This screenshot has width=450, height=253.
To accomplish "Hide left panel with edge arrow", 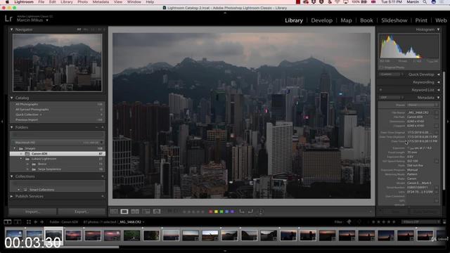I will [x=2, y=122].
